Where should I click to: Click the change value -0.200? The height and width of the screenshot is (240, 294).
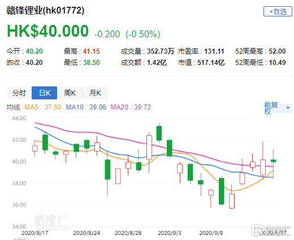[x=107, y=34]
